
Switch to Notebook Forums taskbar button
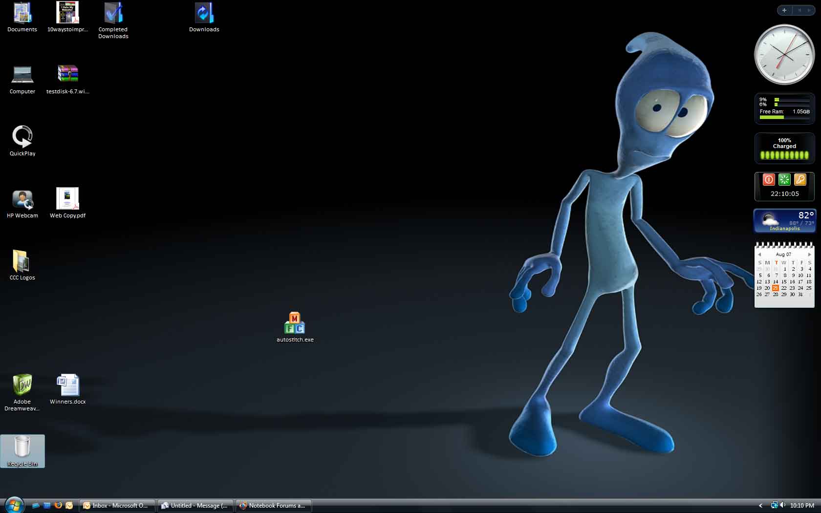[274, 506]
